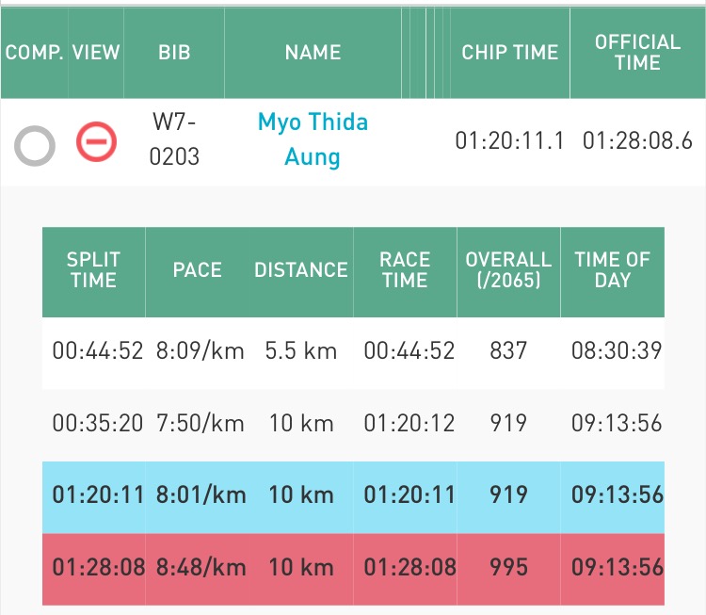Click the TIME OF DAY header

tap(613, 271)
